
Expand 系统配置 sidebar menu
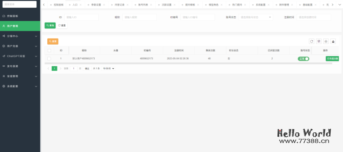pos(20,86)
